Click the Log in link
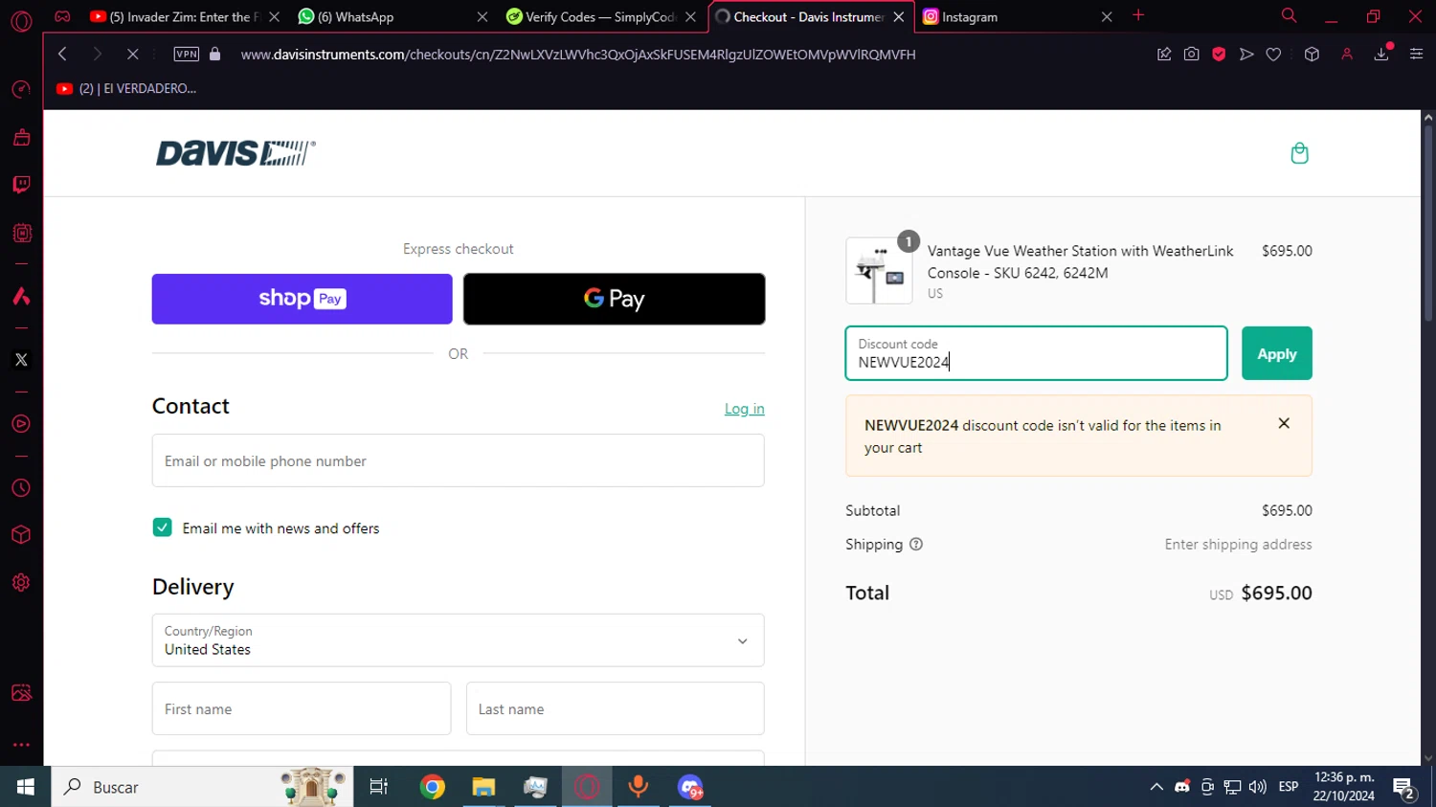Image resolution: width=1436 pixels, height=807 pixels. [745, 409]
